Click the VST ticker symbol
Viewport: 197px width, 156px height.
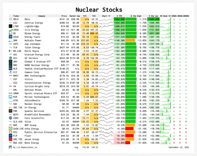(15, 79)
